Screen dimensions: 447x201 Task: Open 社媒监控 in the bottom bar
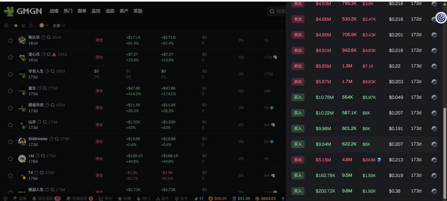(80, 198)
